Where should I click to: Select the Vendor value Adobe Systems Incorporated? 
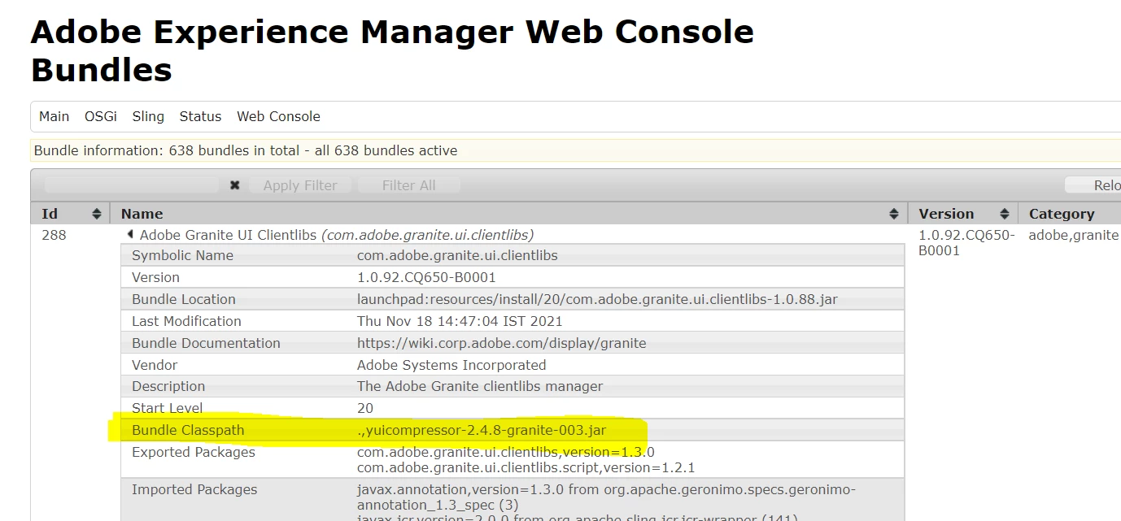[x=451, y=365]
